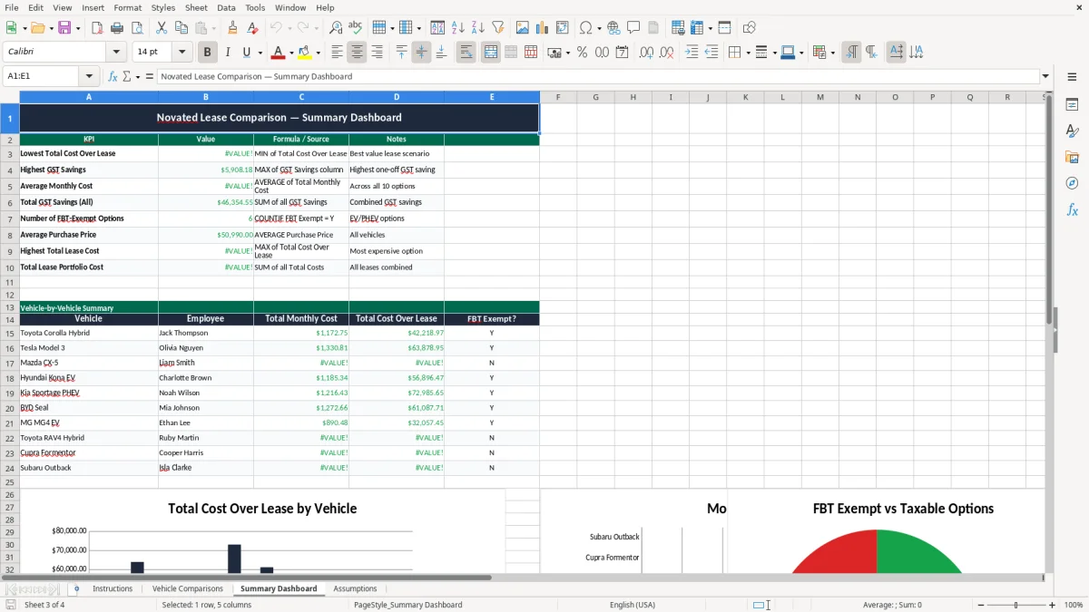Toggle Underline formatting
The width and height of the screenshot is (1089, 612).
(x=246, y=53)
